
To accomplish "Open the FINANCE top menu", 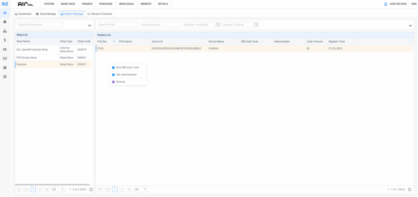I will (x=87, y=4).
